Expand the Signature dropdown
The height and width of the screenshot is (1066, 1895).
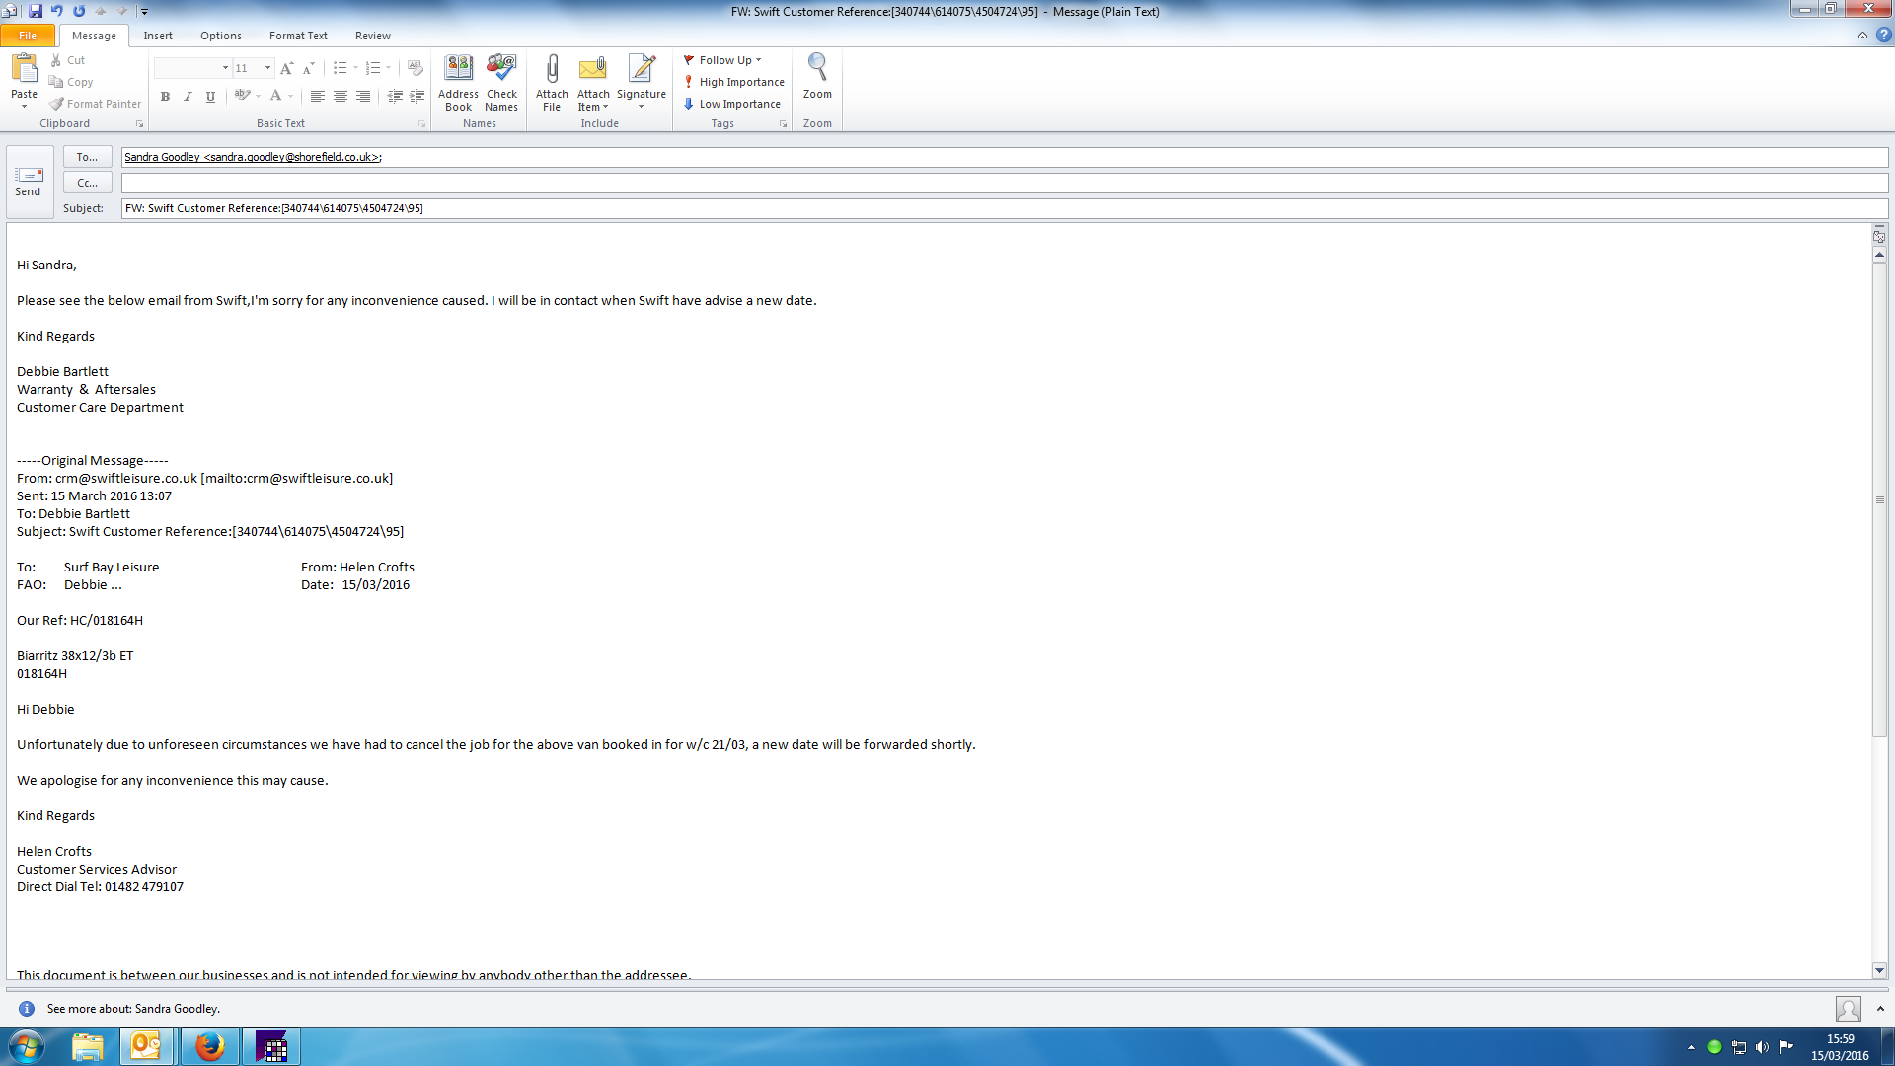pyautogui.click(x=642, y=107)
